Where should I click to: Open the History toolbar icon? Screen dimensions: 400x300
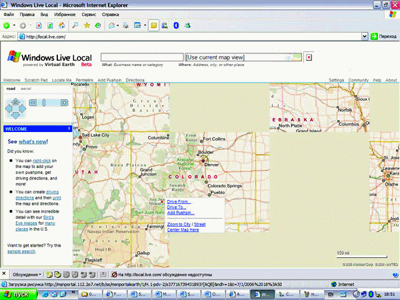click(x=98, y=25)
